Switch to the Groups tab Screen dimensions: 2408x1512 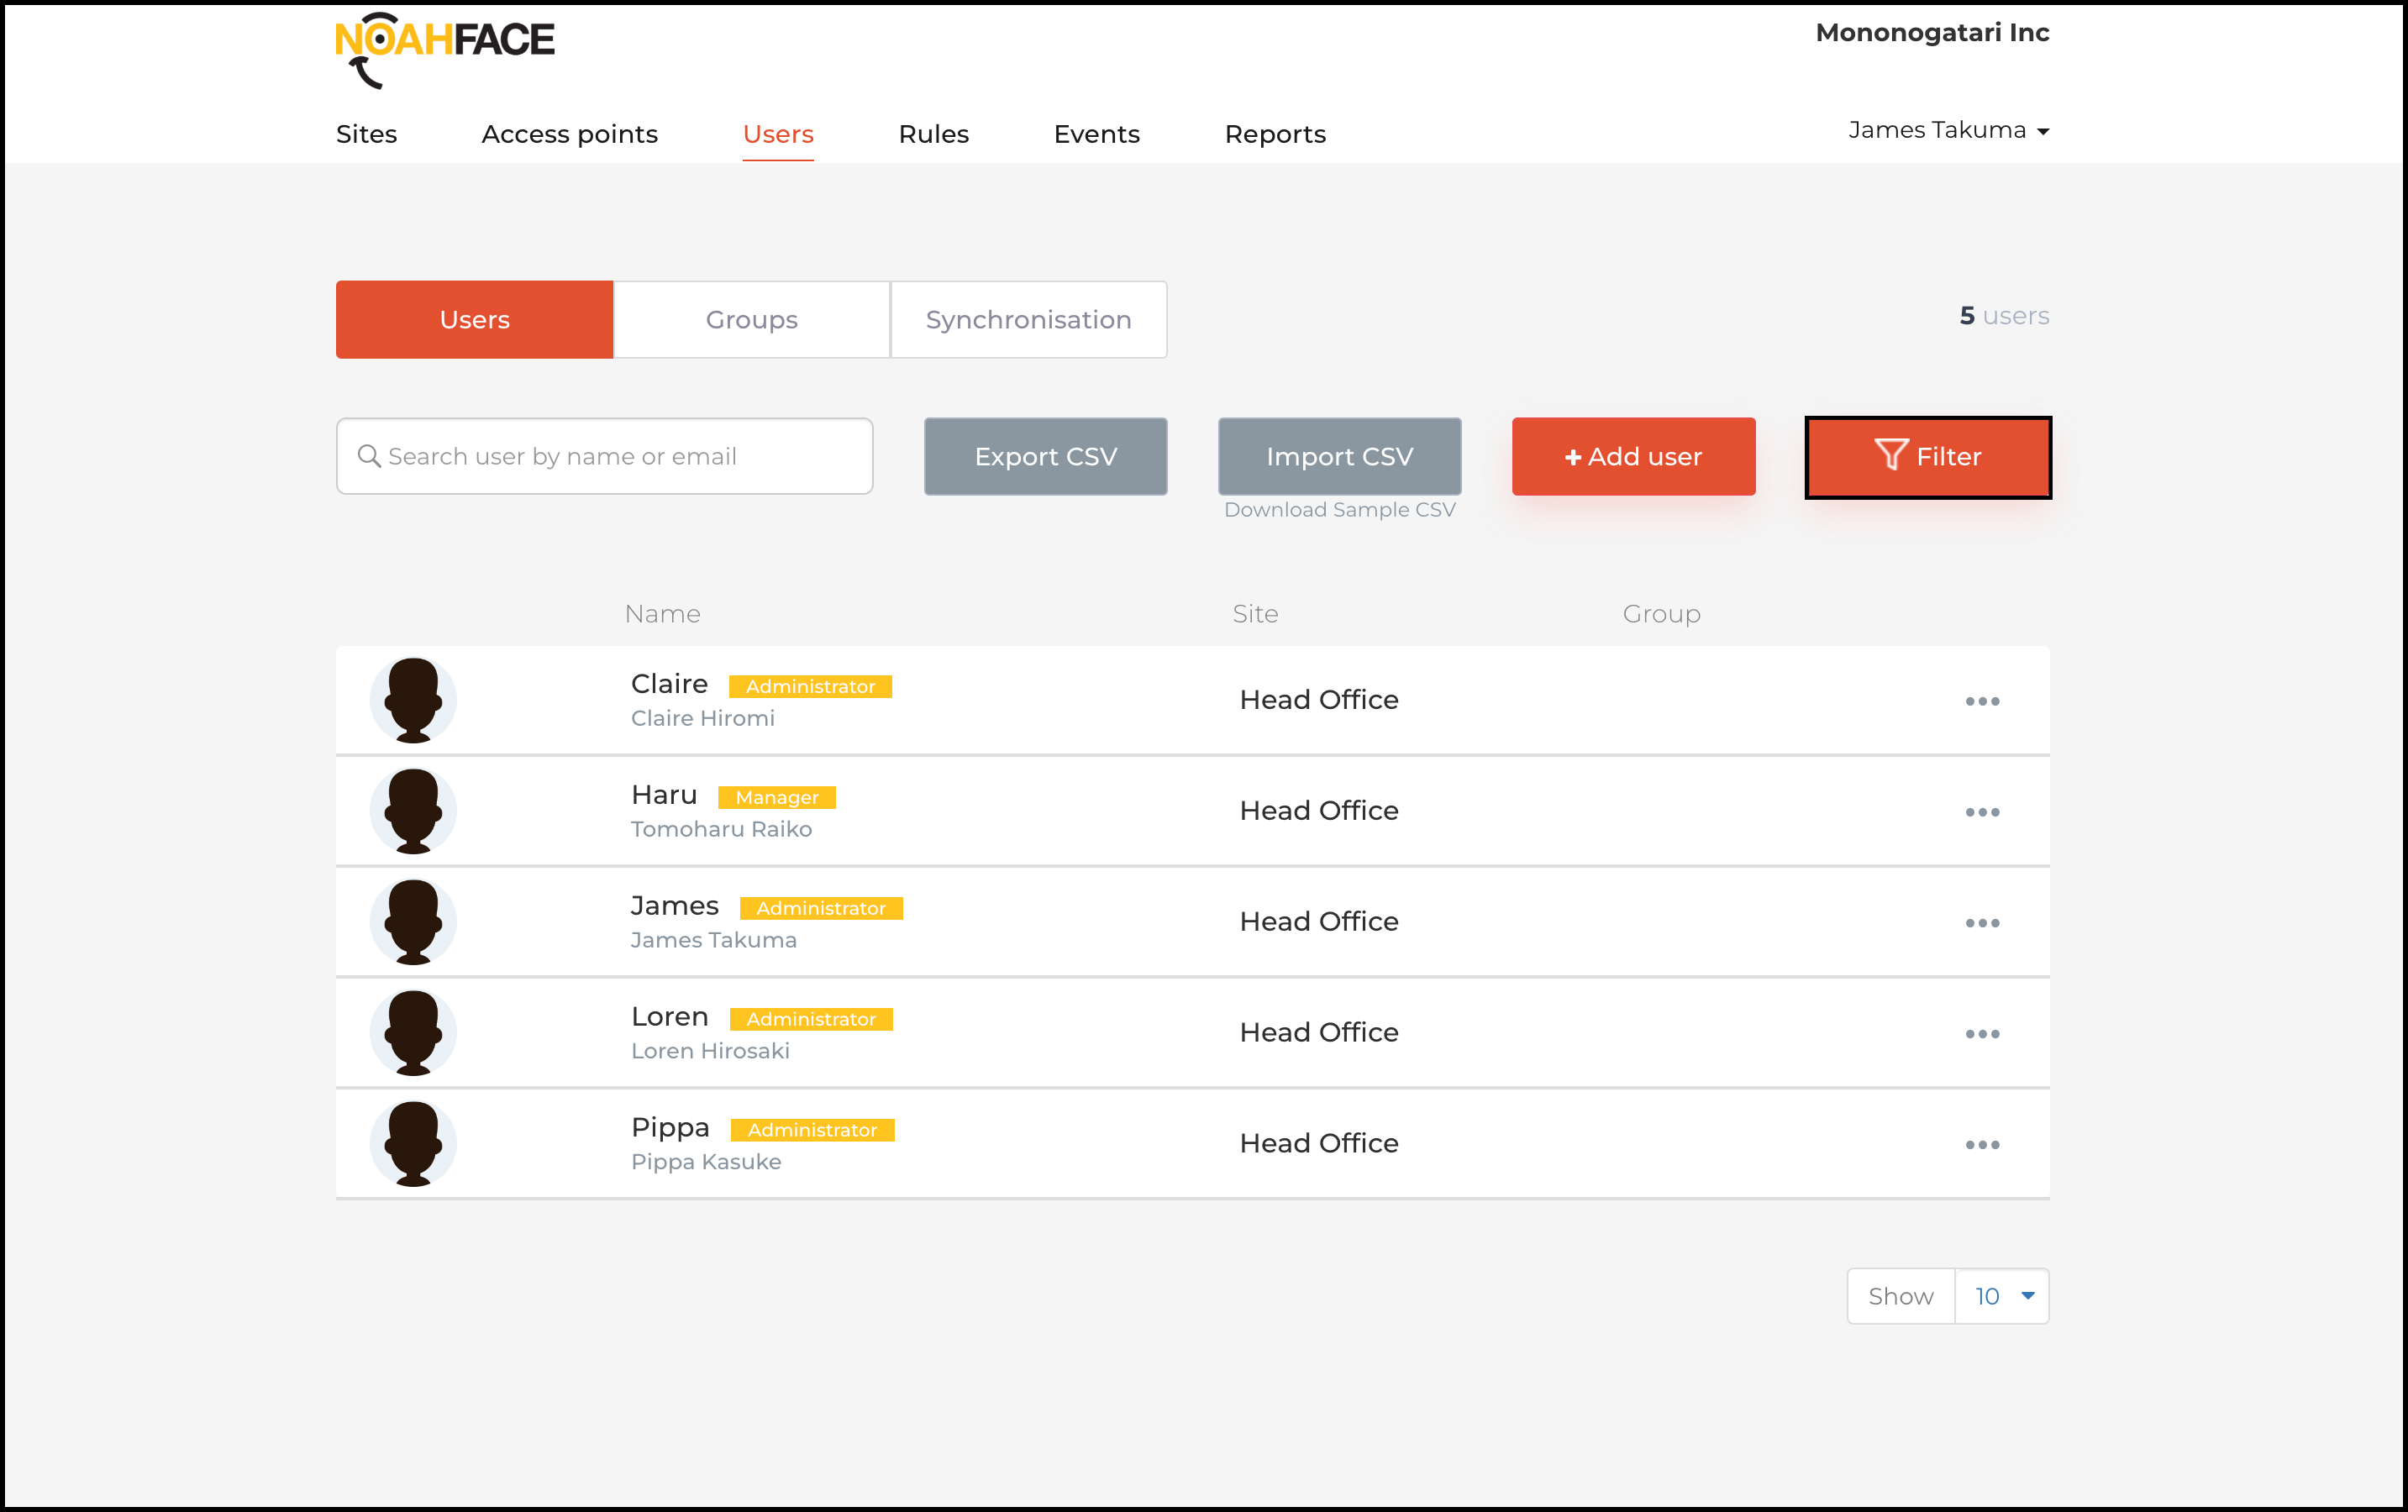click(x=751, y=320)
